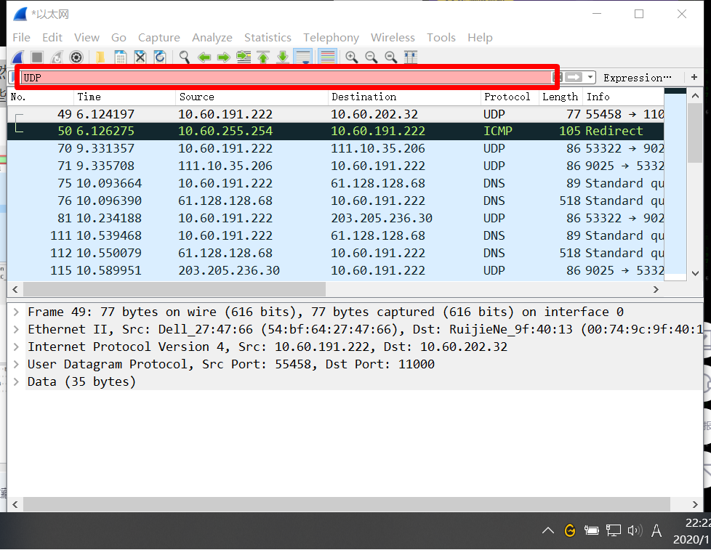Open the Help menu

[480, 38]
